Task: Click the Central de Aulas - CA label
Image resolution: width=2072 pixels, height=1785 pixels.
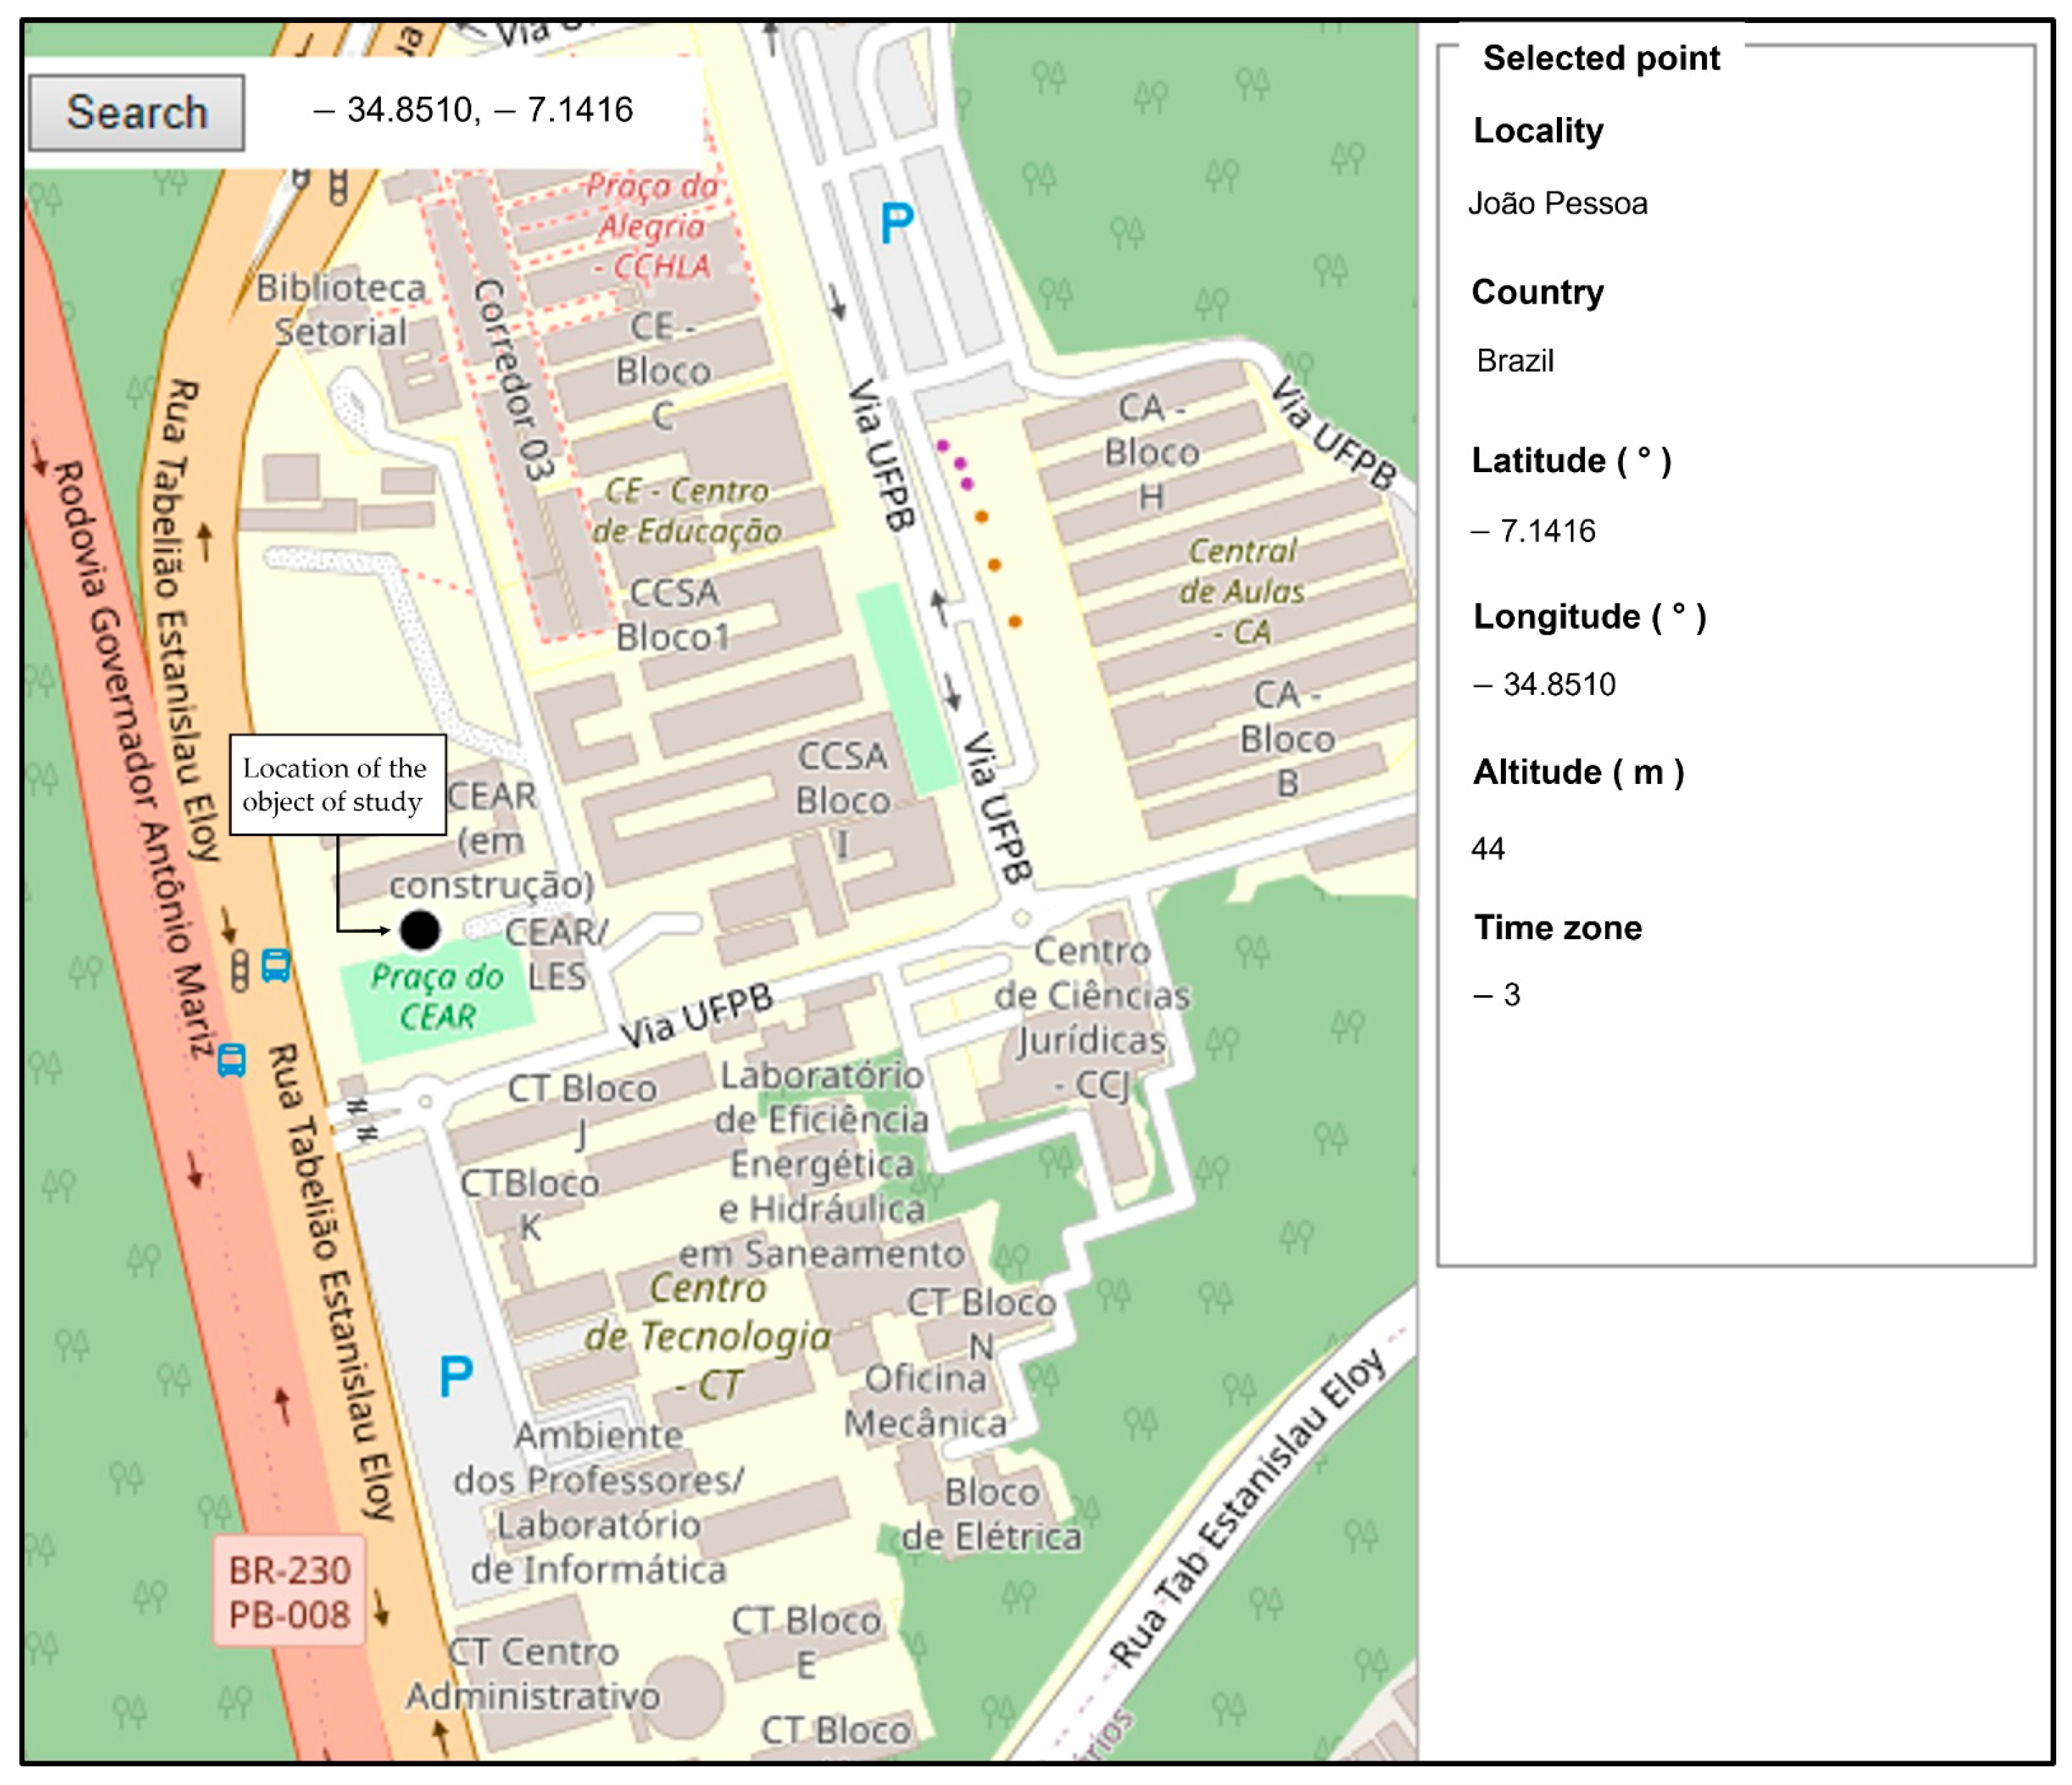Action: (1241, 591)
